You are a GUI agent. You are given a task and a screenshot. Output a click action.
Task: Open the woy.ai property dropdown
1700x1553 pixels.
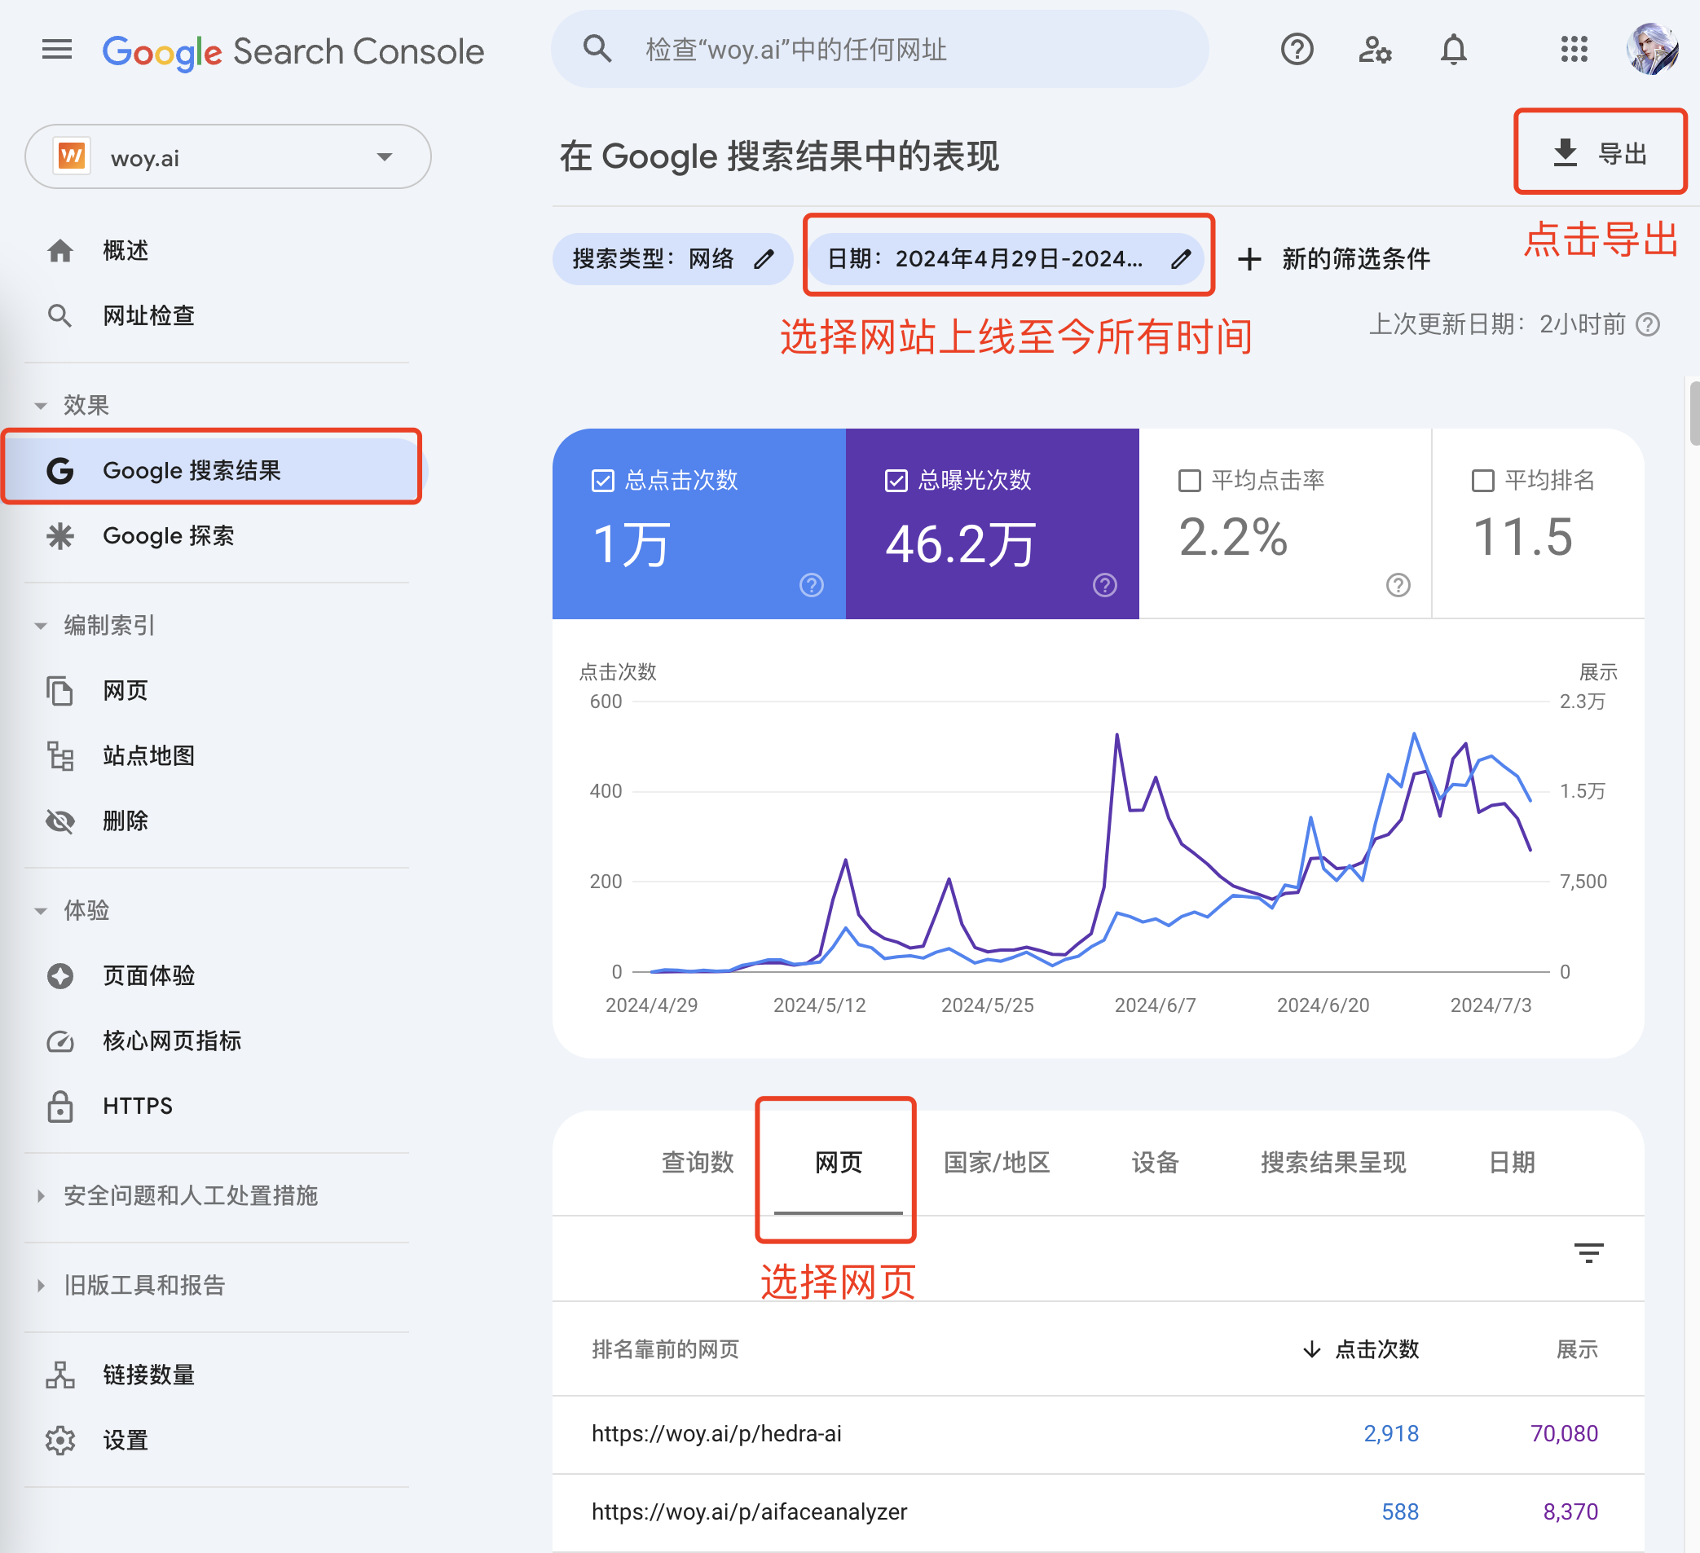[x=227, y=156]
